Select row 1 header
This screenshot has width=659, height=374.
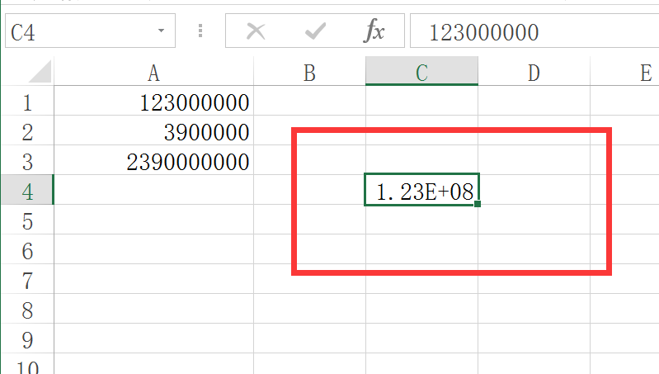click(27, 101)
